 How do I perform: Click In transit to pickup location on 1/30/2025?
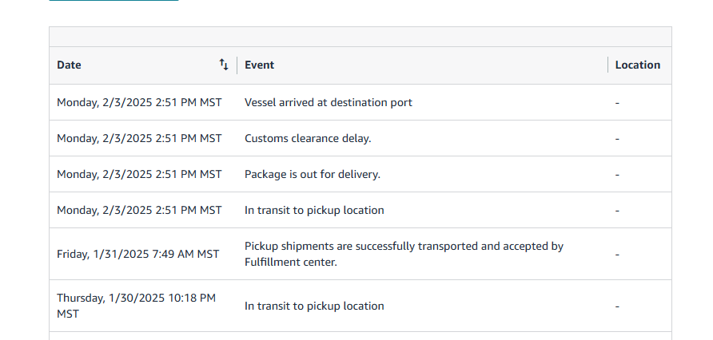(314, 306)
